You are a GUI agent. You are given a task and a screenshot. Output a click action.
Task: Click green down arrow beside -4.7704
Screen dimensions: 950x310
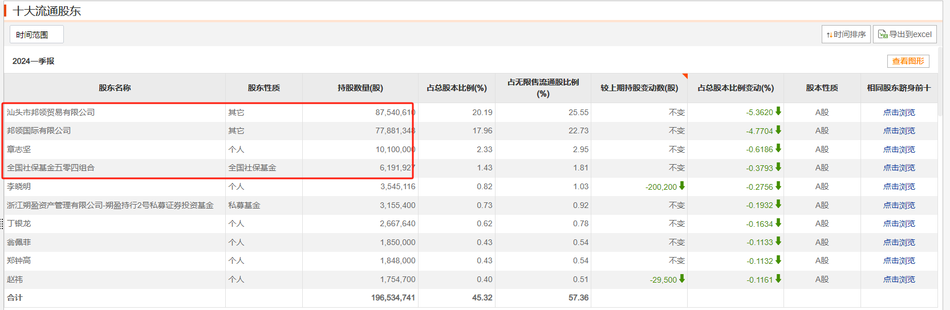778,130
